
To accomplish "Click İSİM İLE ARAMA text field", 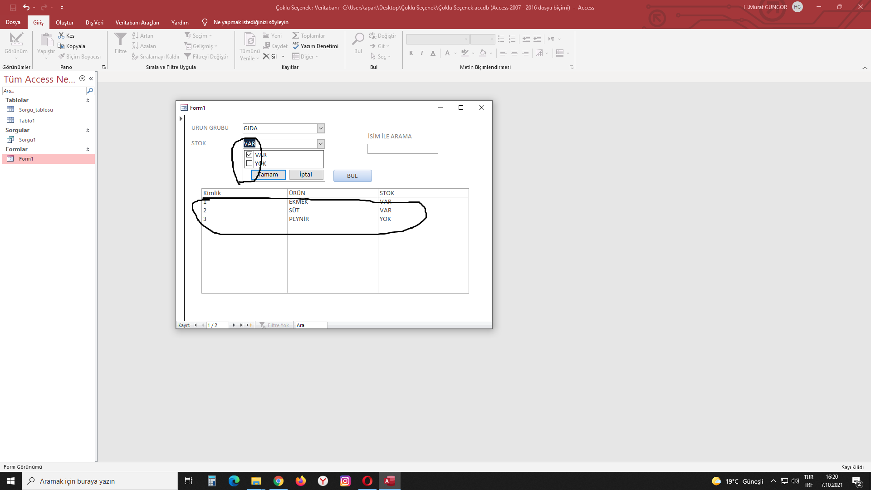I will click(402, 149).
